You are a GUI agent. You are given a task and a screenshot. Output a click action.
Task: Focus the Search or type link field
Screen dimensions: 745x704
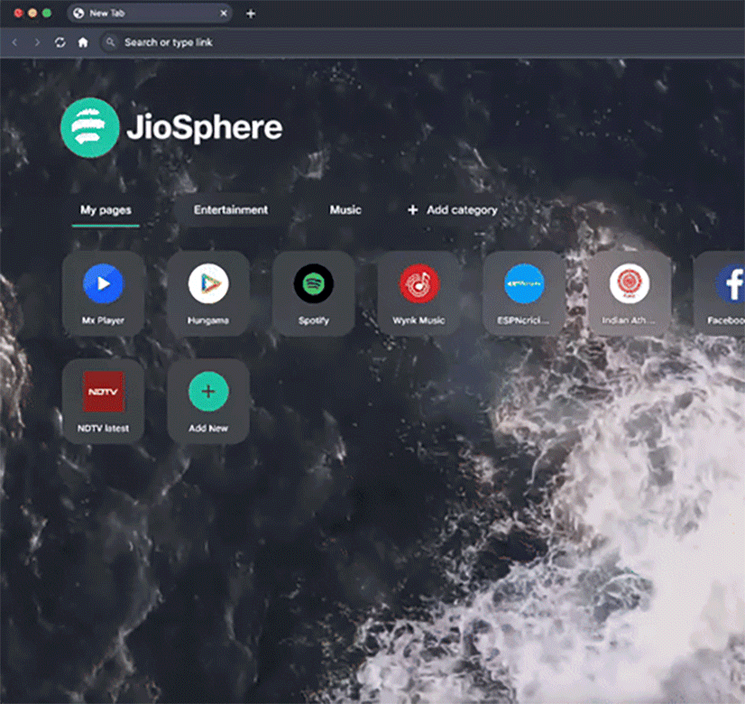[x=423, y=42]
